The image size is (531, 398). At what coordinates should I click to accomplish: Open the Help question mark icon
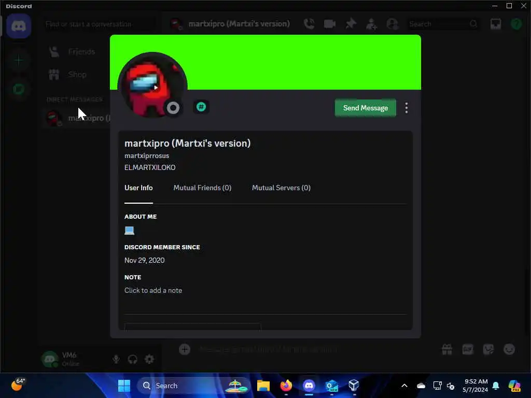516,24
